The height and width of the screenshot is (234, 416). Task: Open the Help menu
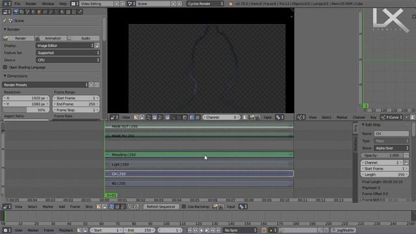coord(63,4)
